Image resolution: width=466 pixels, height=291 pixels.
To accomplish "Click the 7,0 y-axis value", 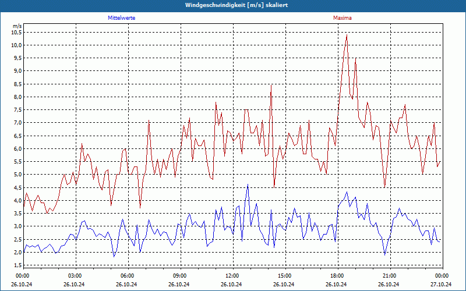I will 18,123.
